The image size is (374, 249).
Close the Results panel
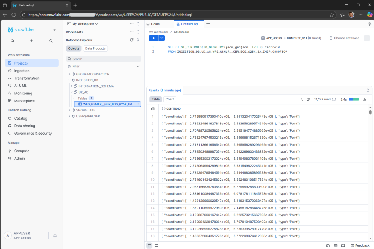[x=368, y=90]
